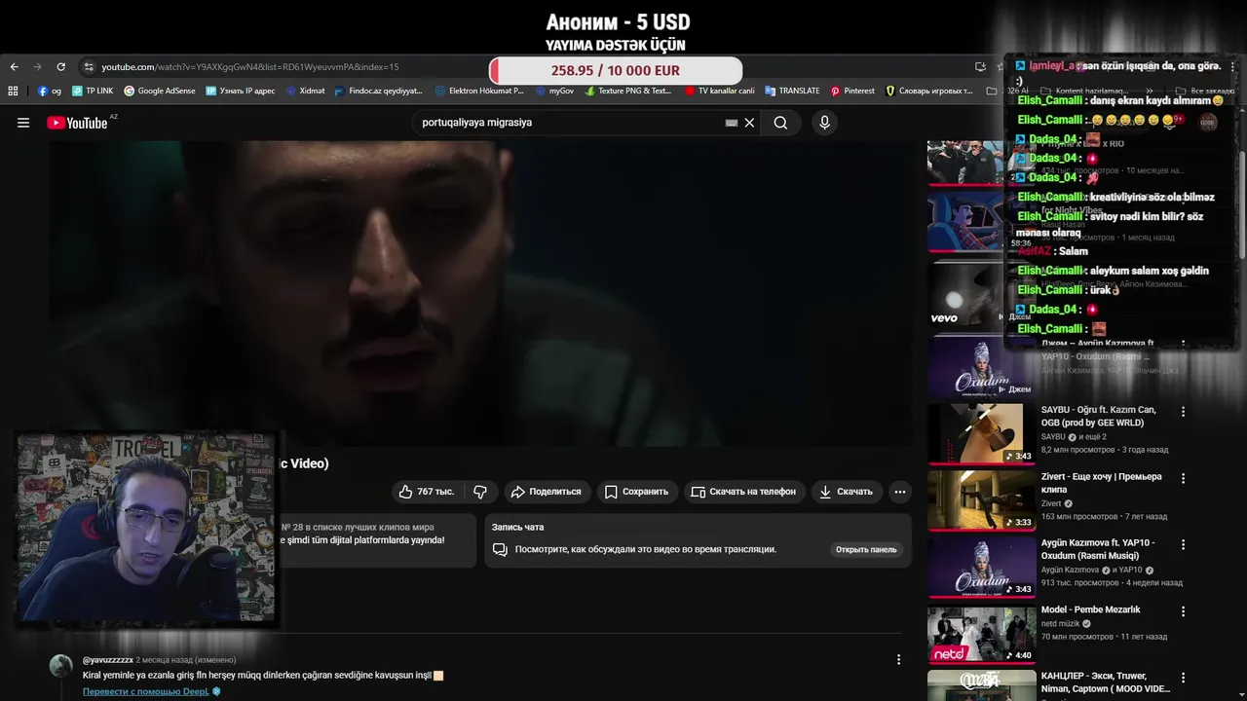Viewport: 1247px width, 701px height.
Task: Open options menu for Zivert - Еще хочу
Action: tap(1183, 478)
